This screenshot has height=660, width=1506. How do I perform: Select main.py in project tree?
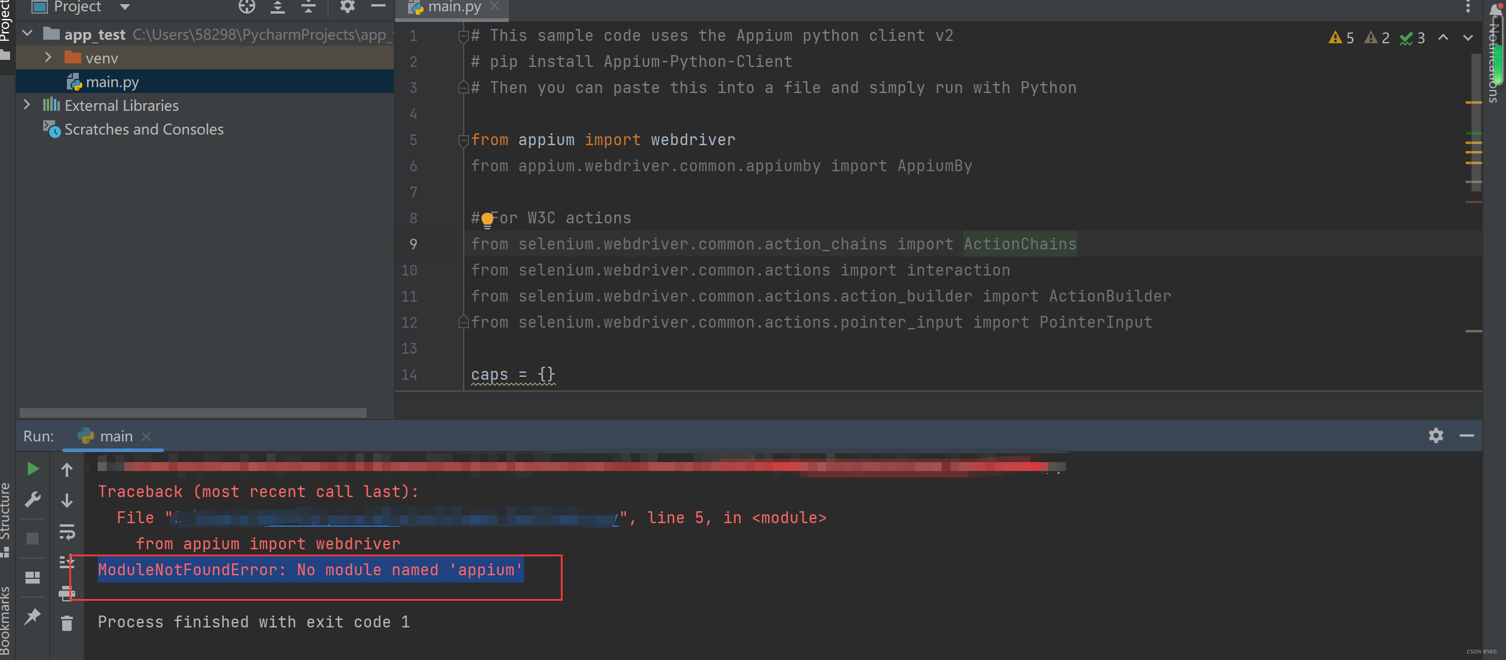[112, 82]
